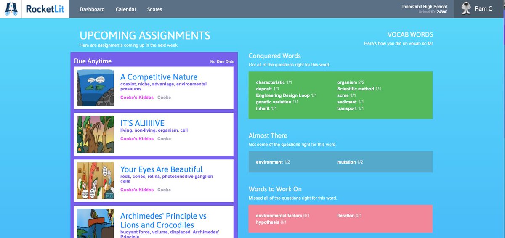Click the word organism 2/2
The width and height of the screenshot is (505, 238).
click(x=350, y=82)
